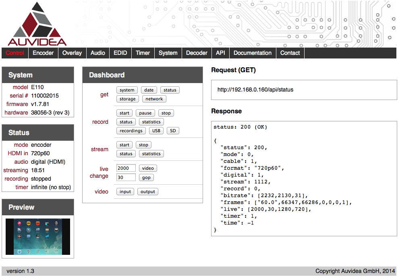
Task: Apply live change with video button
Action: (148, 168)
